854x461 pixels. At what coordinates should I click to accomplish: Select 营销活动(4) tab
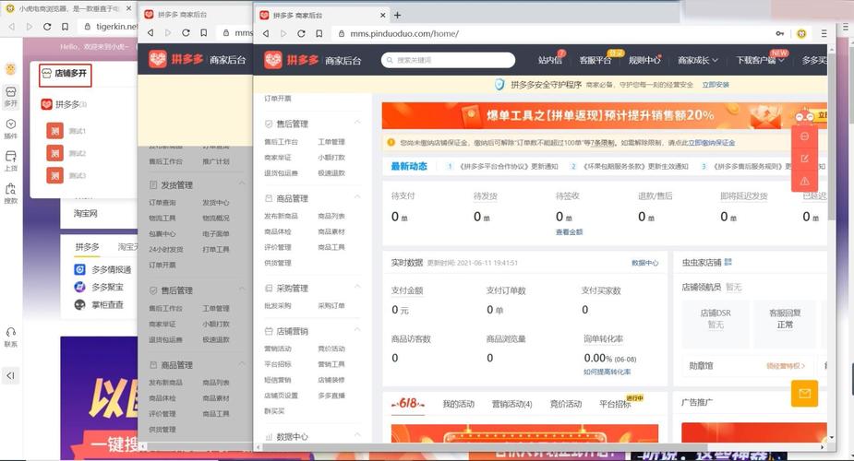(x=512, y=404)
